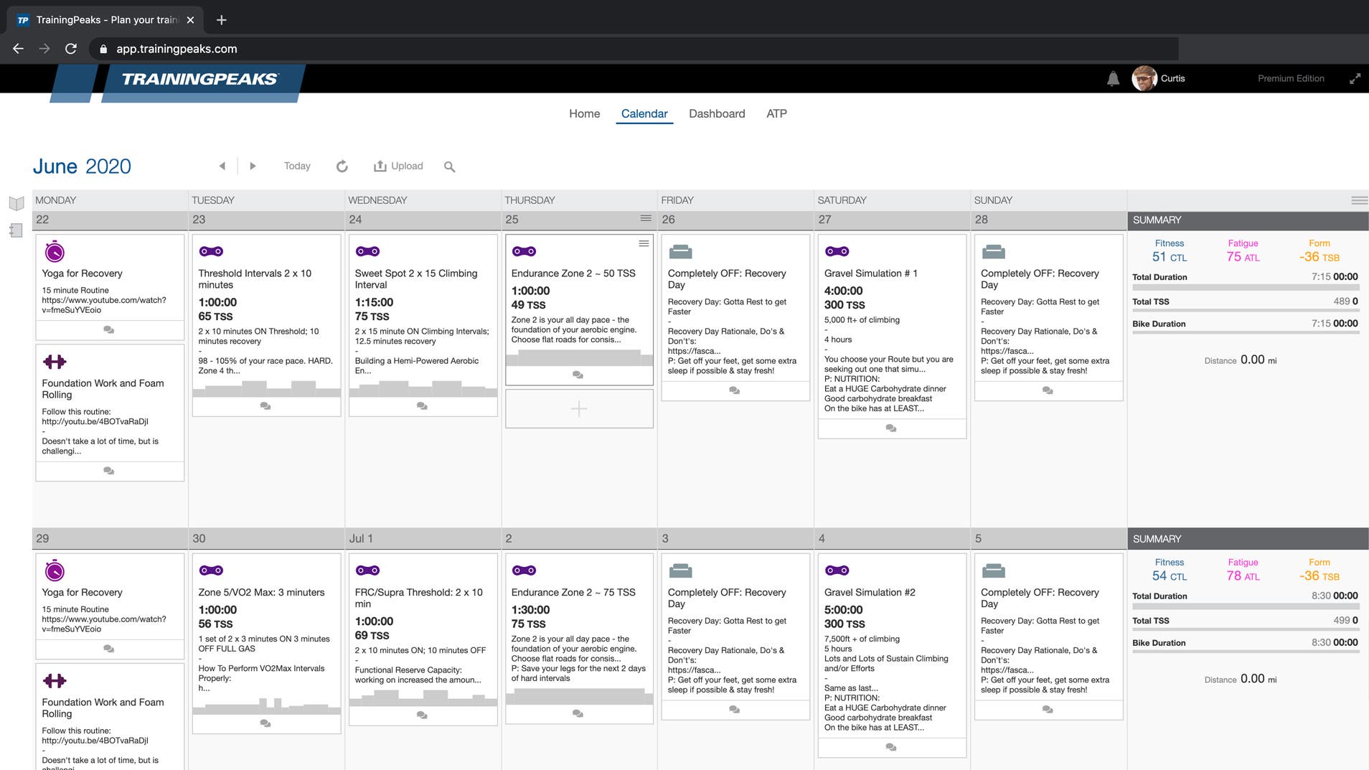
Task: Open the ATP tab
Action: 776,113
